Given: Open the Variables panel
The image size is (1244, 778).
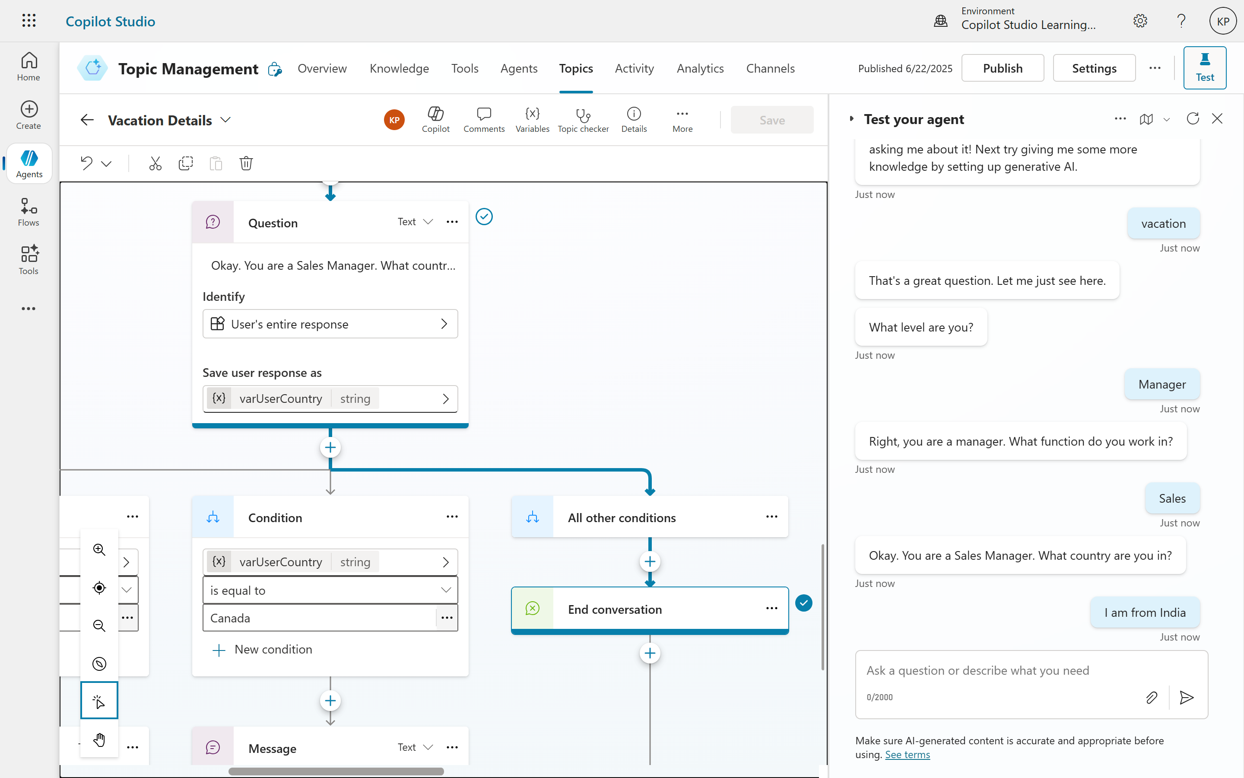Looking at the screenshot, I should click(x=532, y=119).
